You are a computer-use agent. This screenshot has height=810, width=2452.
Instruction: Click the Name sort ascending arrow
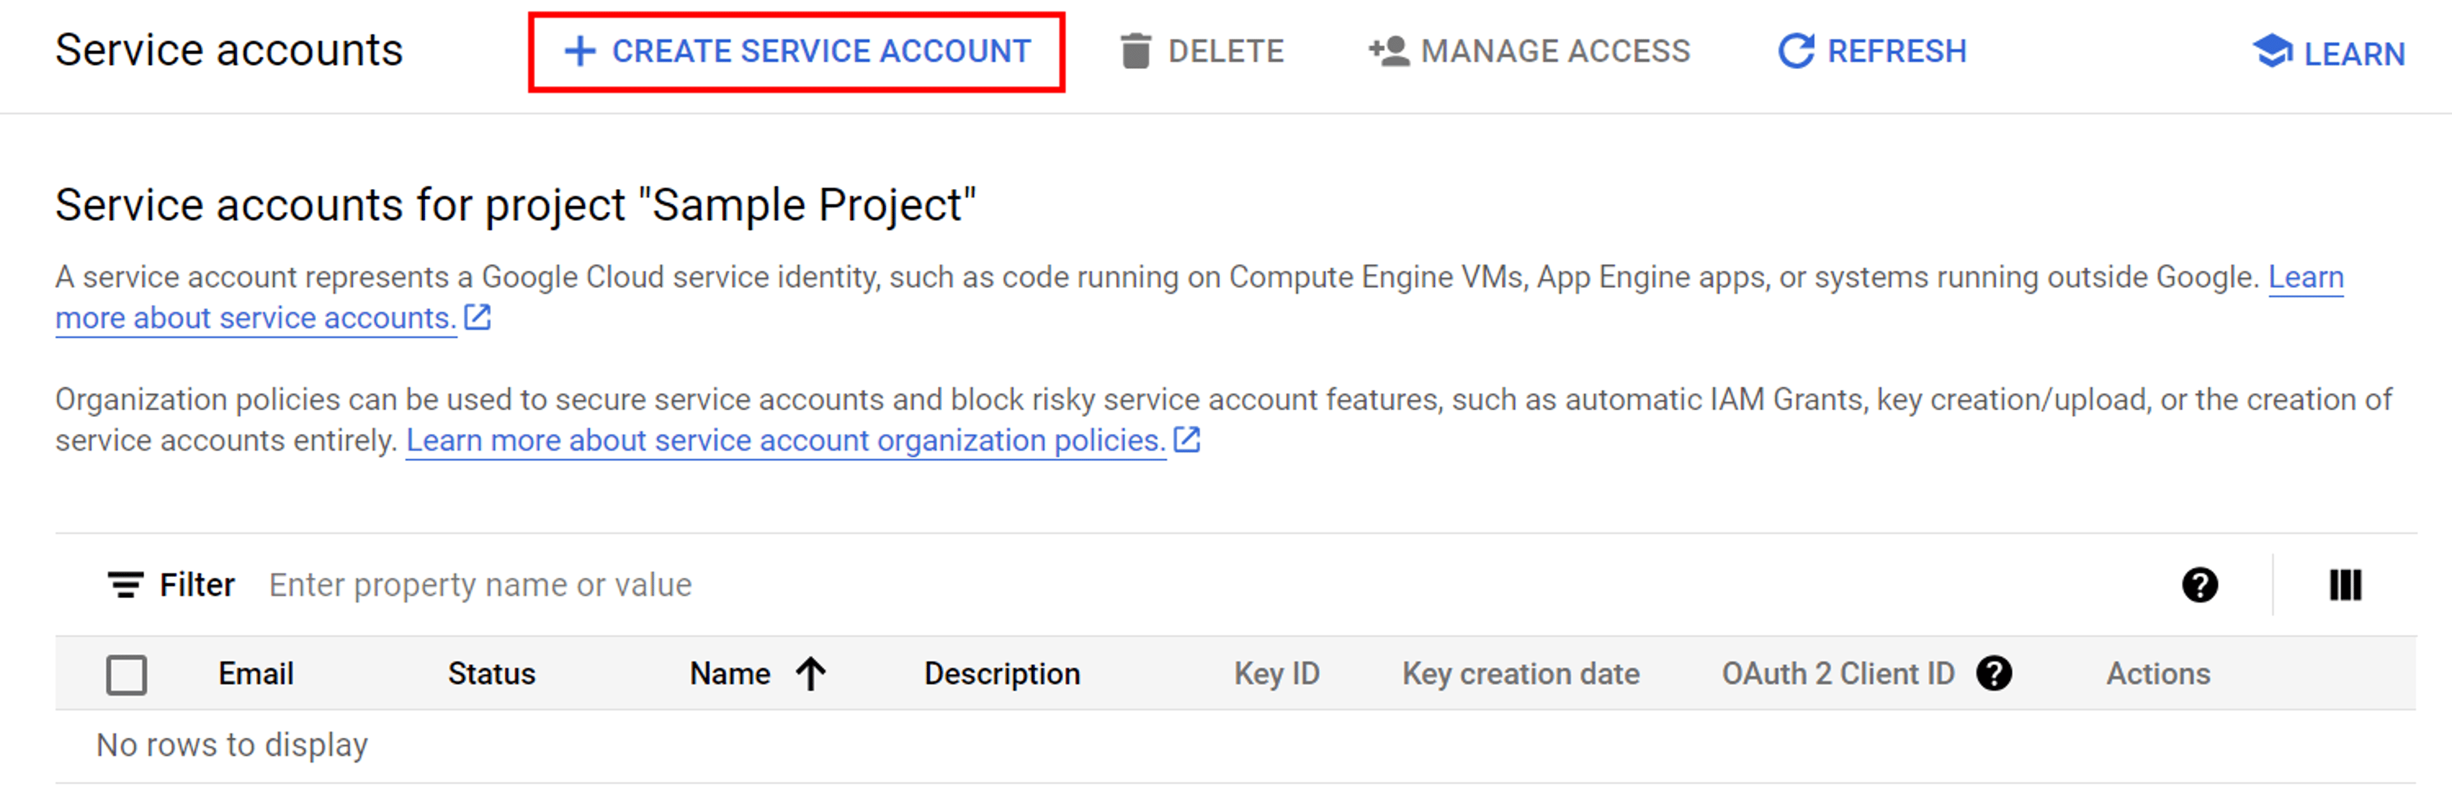tap(810, 674)
